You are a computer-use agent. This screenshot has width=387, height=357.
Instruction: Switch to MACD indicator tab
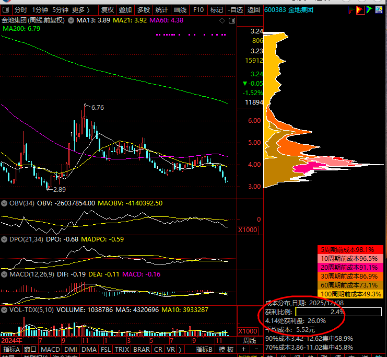coord(50,350)
